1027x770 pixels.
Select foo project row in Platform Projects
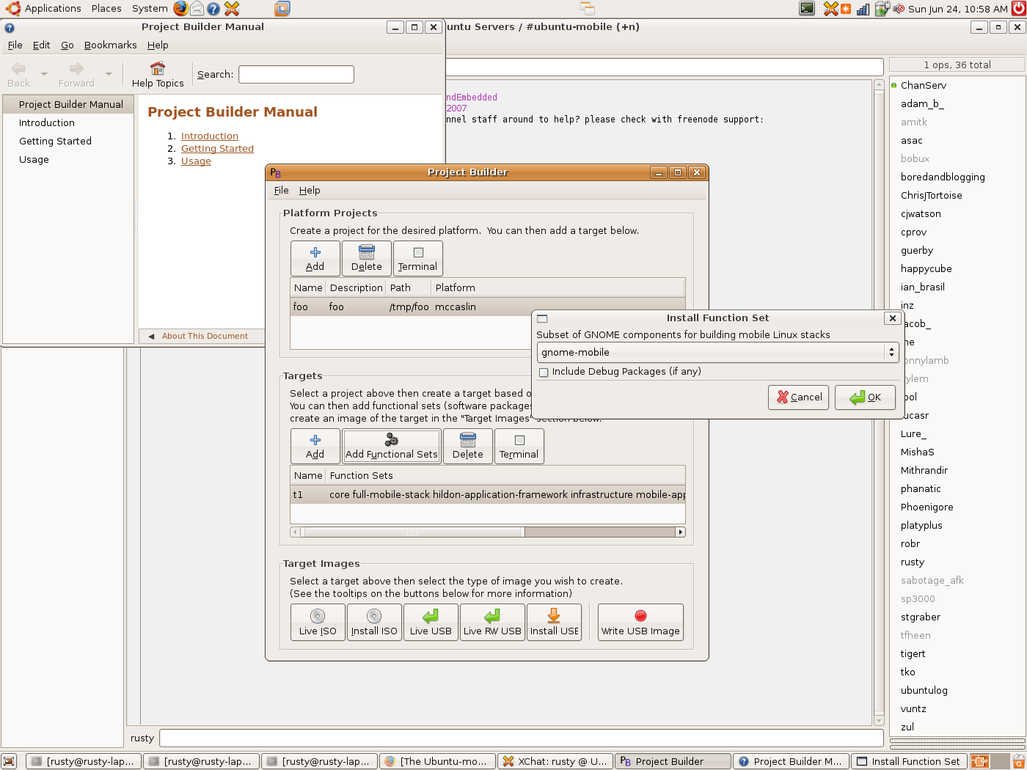[487, 307]
